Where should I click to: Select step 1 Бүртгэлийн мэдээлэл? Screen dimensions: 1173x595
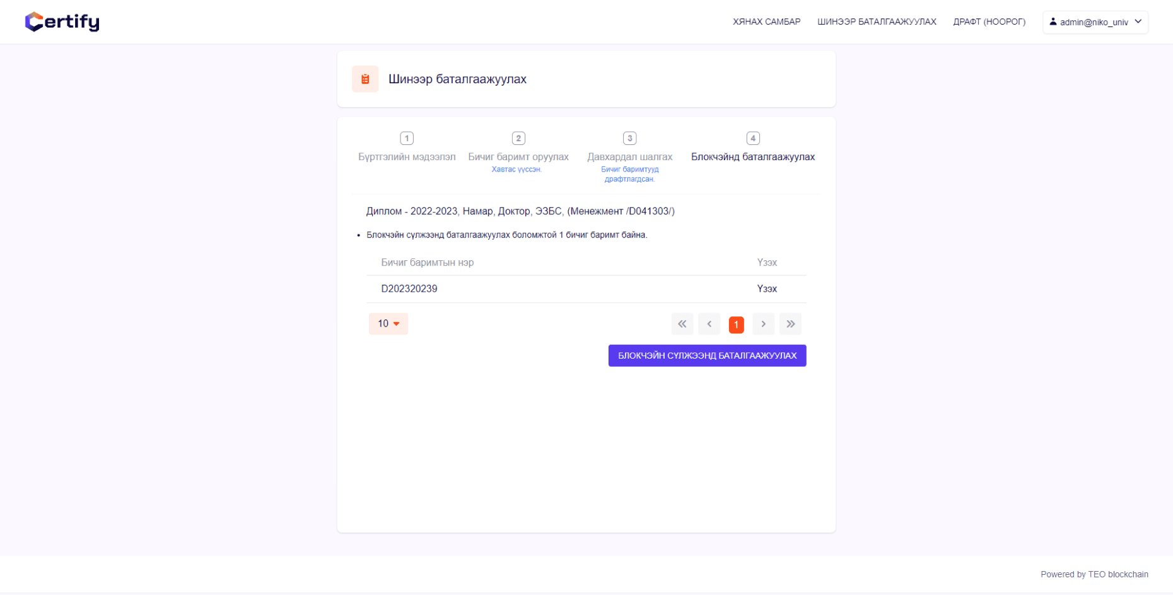(407, 148)
